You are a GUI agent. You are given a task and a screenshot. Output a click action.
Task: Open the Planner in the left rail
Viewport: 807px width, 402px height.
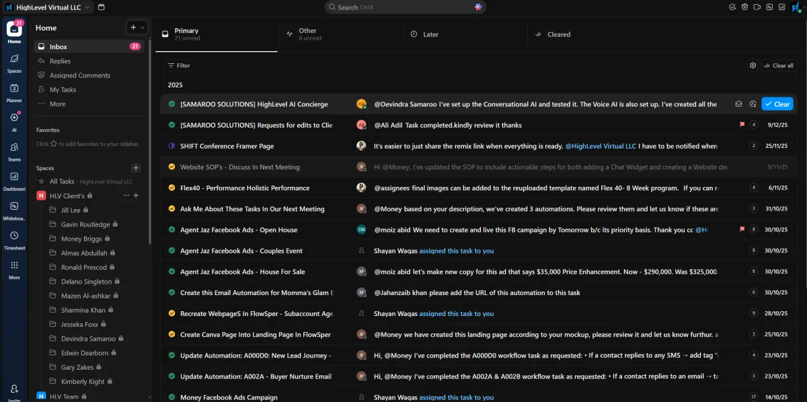(14, 88)
